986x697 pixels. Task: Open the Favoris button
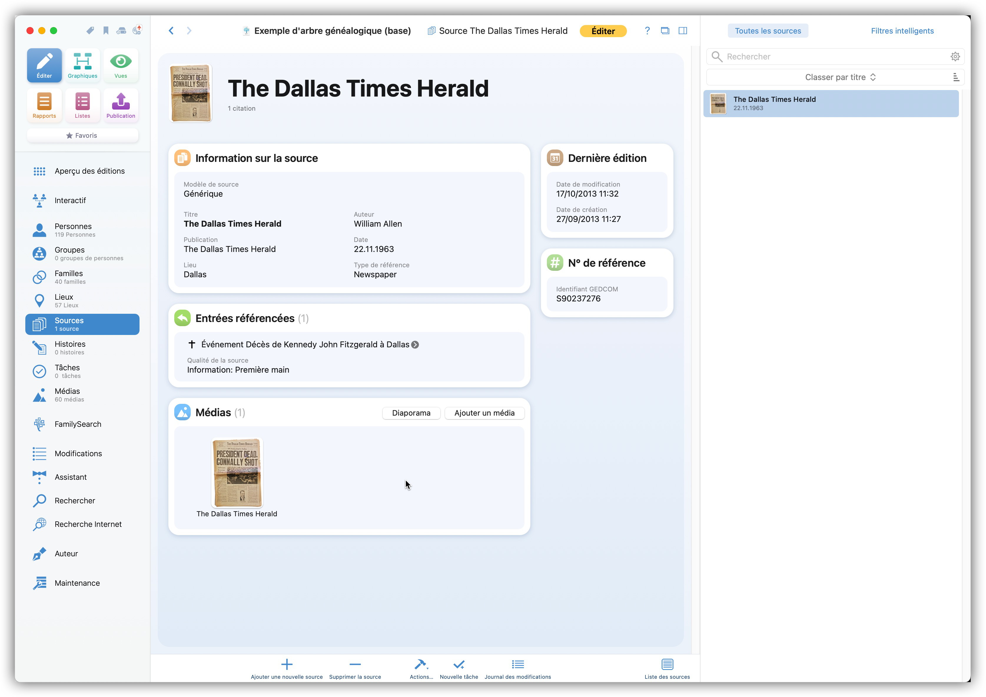[82, 135]
